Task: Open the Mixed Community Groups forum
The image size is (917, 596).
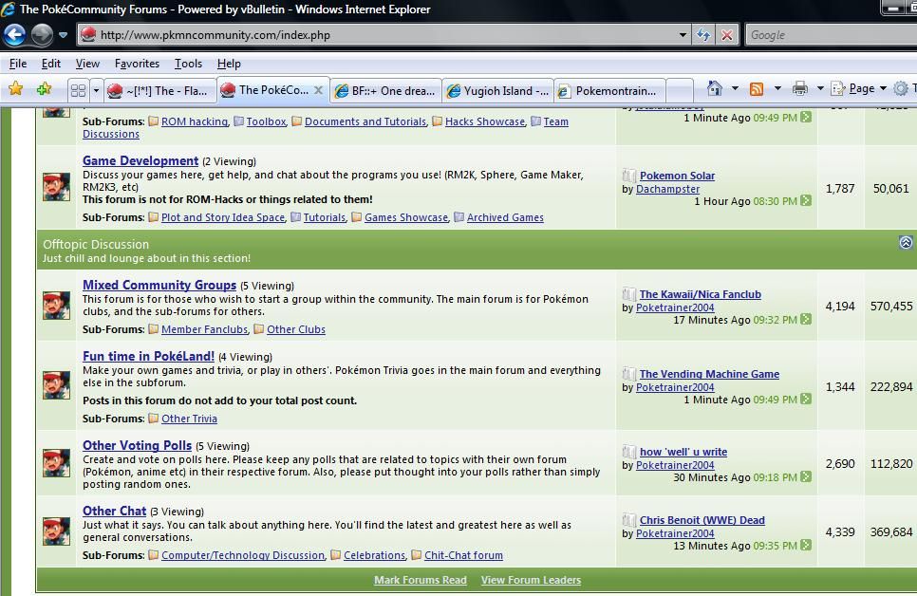Action: pos(159,285)
